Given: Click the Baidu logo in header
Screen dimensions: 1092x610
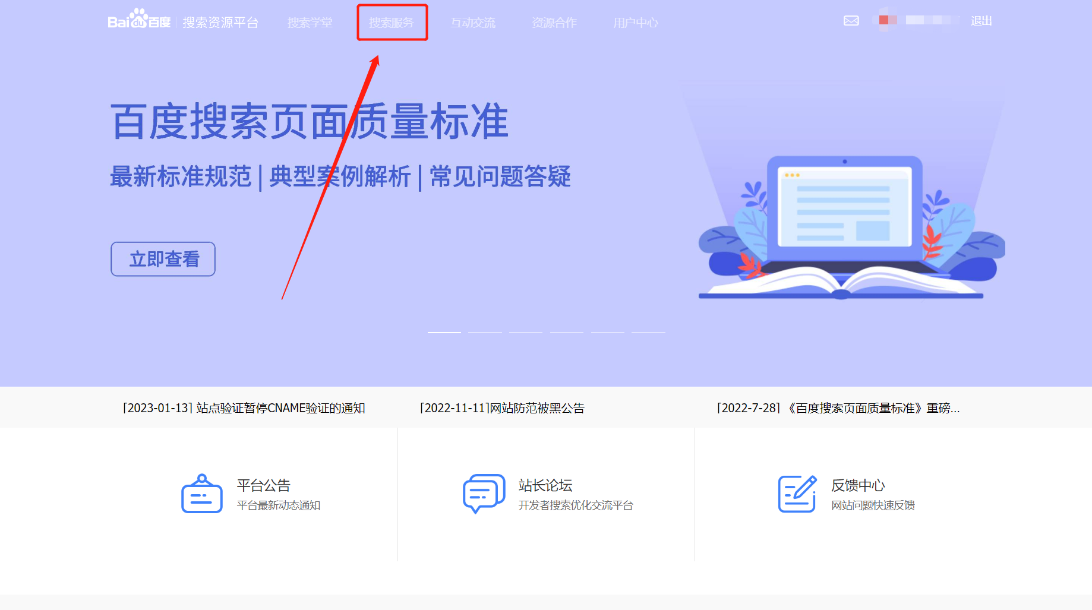Looking at the screenshot, I should (x=139, y=20).
